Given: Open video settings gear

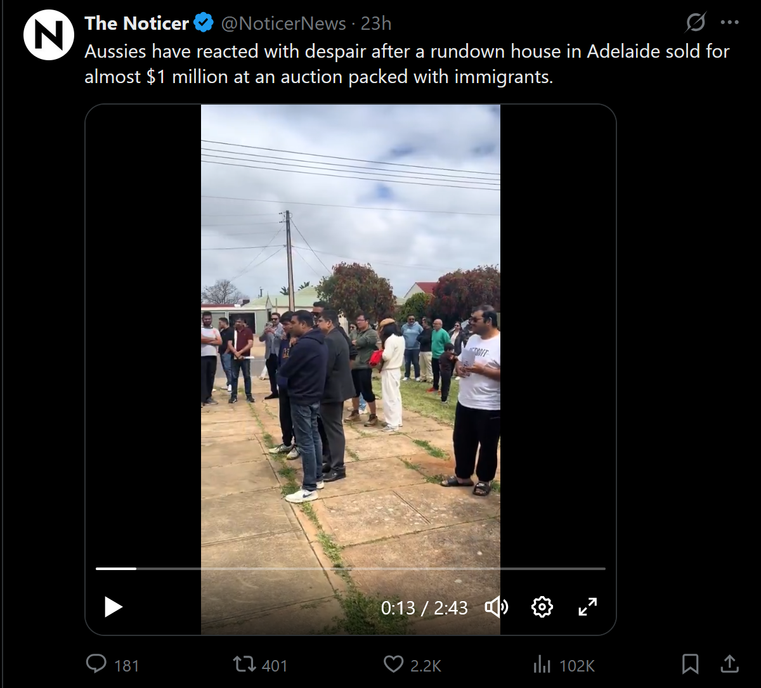Looking at the screenshot, I should coord(542,607).
